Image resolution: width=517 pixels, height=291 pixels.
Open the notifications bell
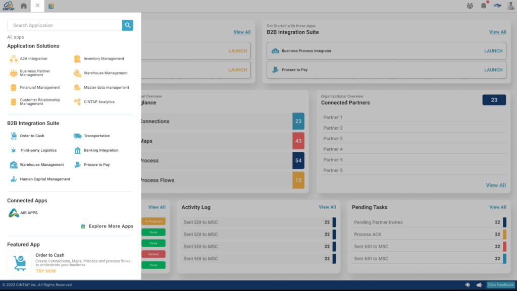[x=483, y=6]
